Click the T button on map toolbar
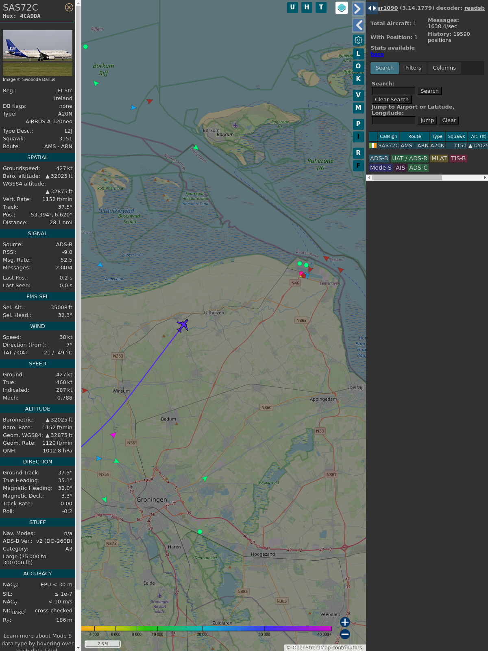The image size is (488, 651). pos(321,7)
